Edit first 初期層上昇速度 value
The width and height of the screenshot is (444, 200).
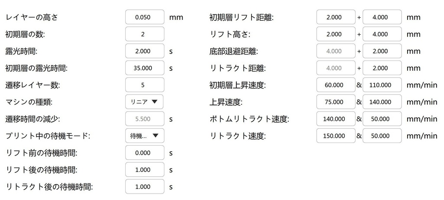[336, 85]
